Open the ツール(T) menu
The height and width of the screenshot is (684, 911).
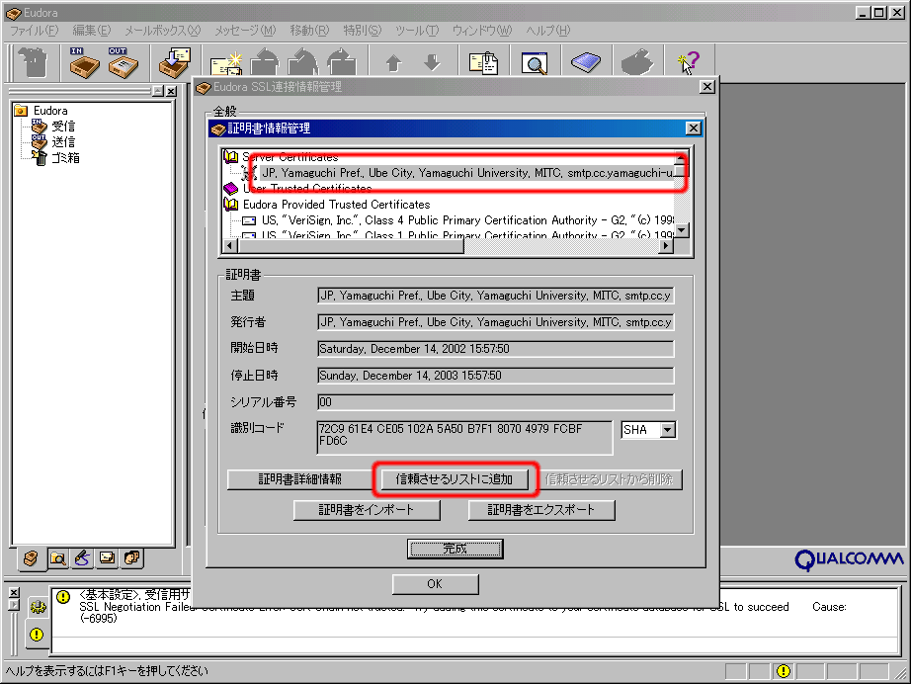pos(417,31)
